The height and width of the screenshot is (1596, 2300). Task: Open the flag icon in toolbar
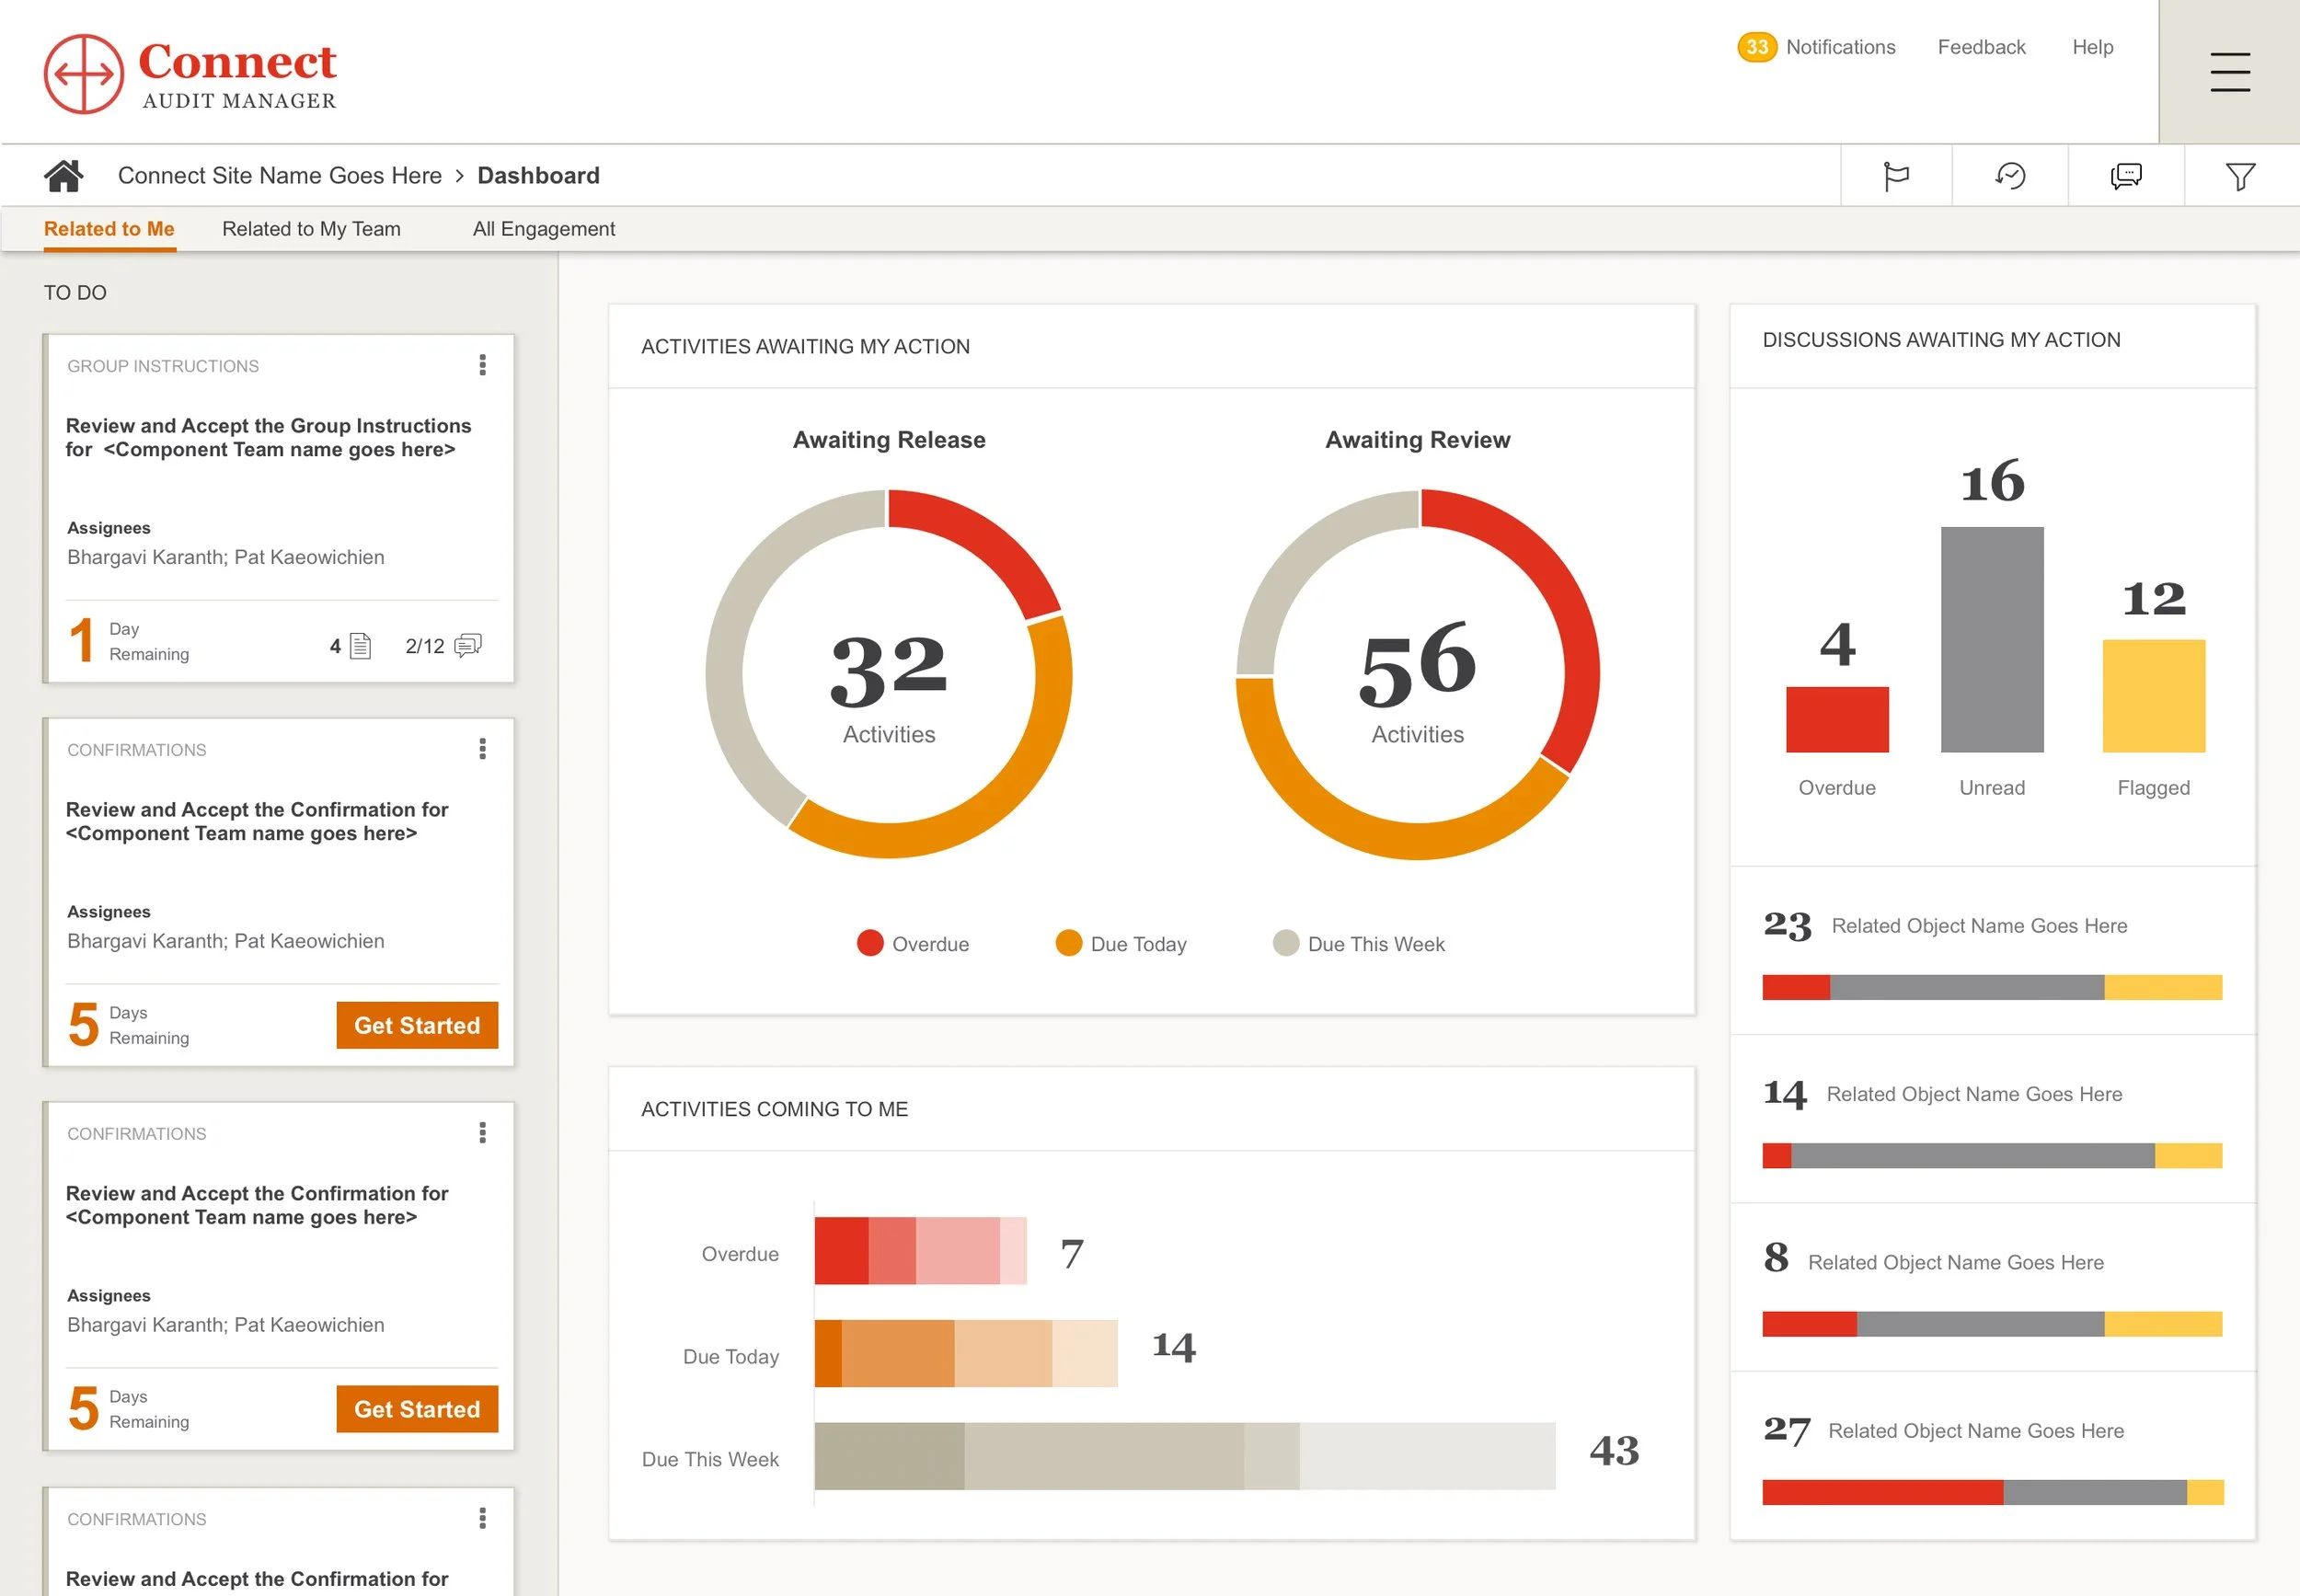(x=1895, y=176)
